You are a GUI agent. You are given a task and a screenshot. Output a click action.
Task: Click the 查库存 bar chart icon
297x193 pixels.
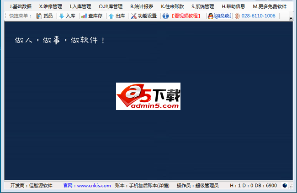[84, 16]
